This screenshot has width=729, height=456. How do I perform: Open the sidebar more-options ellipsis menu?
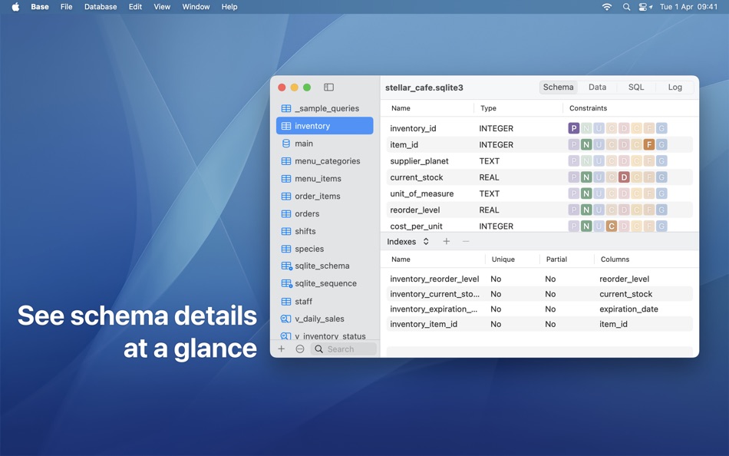[x=300, y=349]
